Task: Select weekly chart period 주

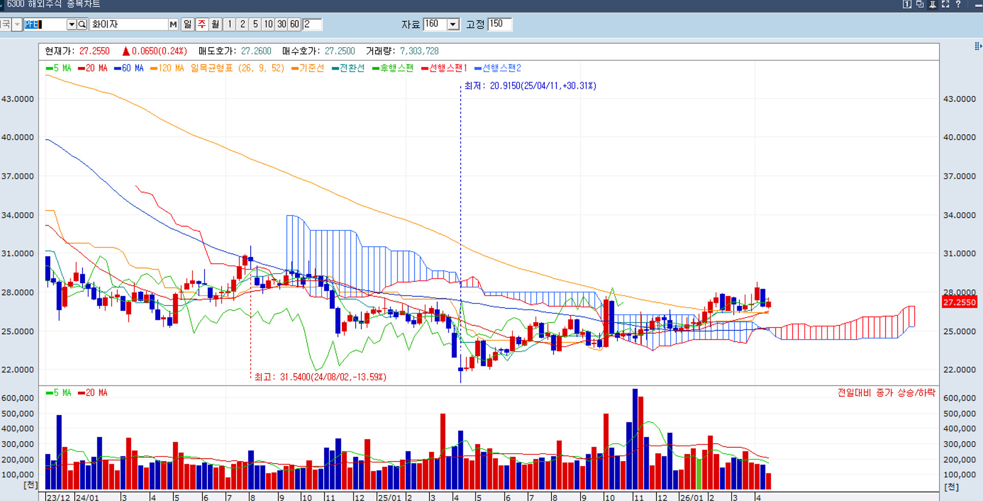Action: (202, 25)
